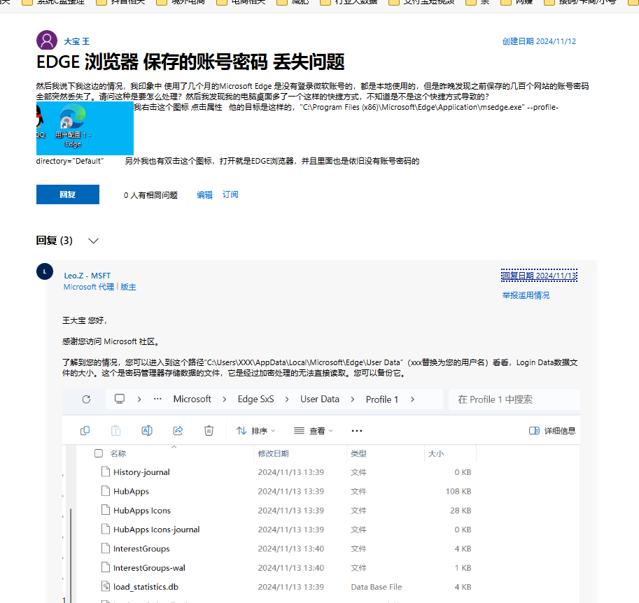Click the Paste icon in Explorer toolbar
Screen dimensions: 639x603
[x=116, y=431]
